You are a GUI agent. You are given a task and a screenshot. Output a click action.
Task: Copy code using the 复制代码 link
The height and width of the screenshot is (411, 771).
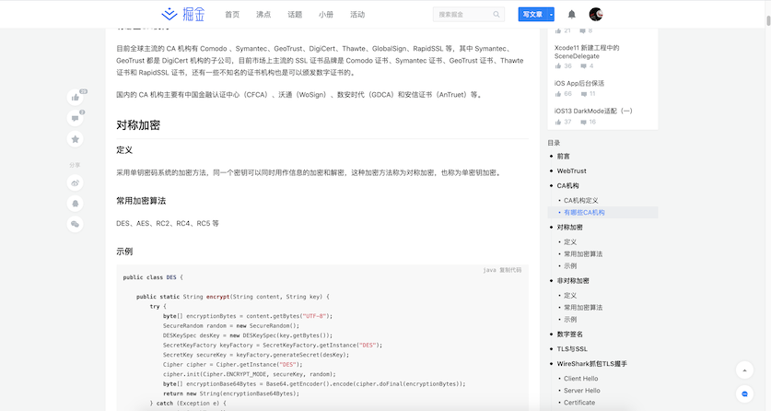510,270
